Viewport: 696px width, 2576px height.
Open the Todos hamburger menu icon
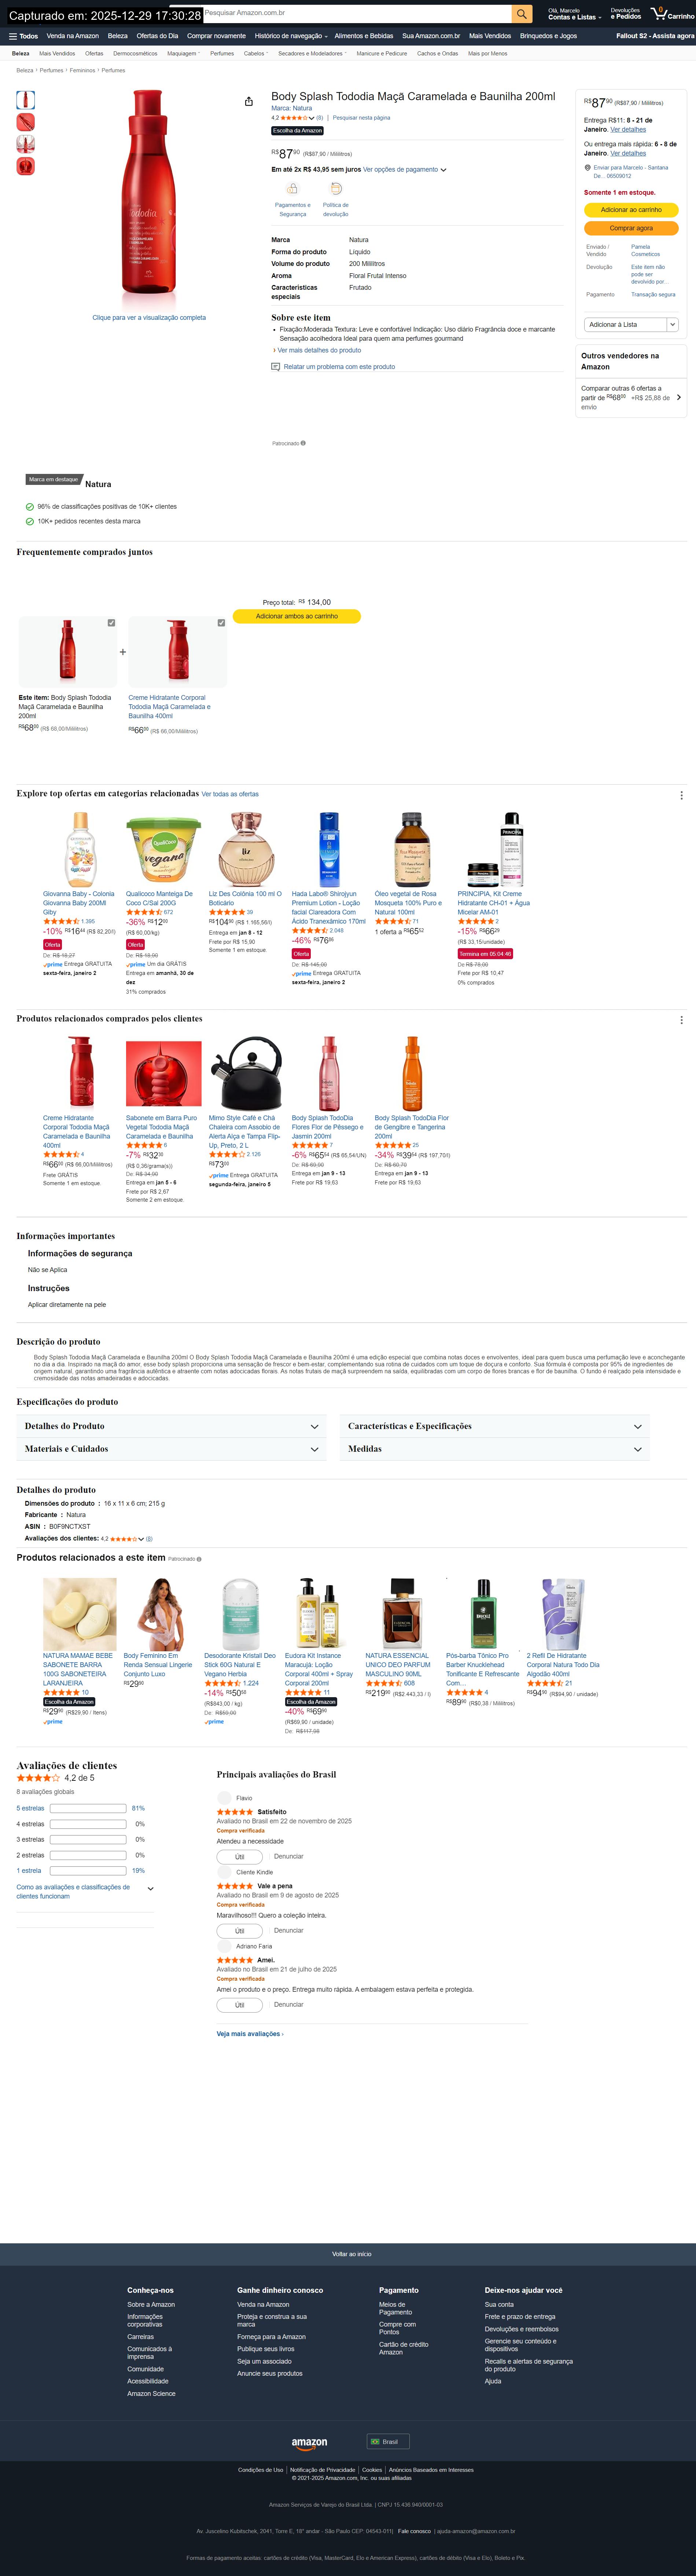tap(13, 36)
